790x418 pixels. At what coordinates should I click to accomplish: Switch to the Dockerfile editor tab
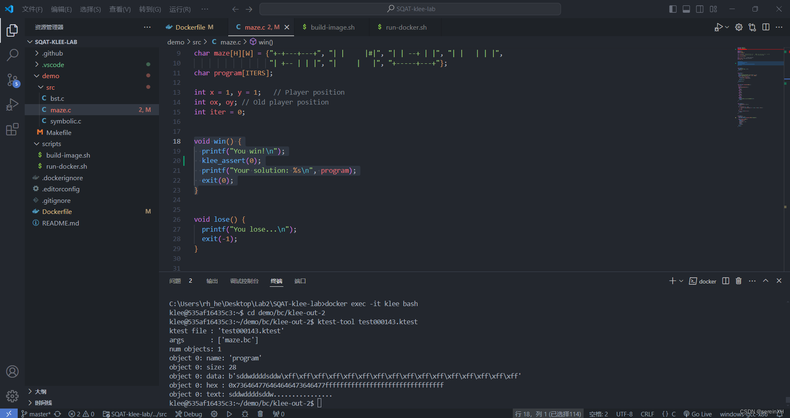point(194,27)
